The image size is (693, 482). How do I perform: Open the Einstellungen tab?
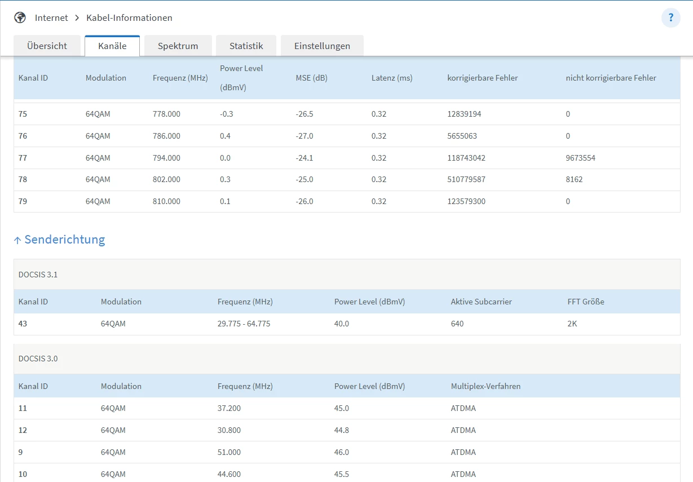[322, 46]
